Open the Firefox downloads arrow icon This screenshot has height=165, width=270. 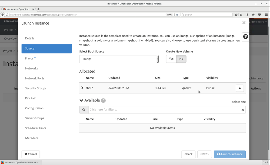coord(247,15)
